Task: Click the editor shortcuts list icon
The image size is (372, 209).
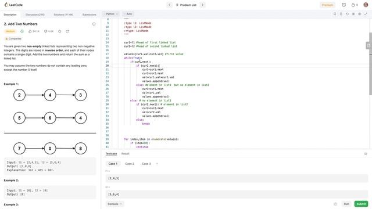Action: click(x=353, y=14)
